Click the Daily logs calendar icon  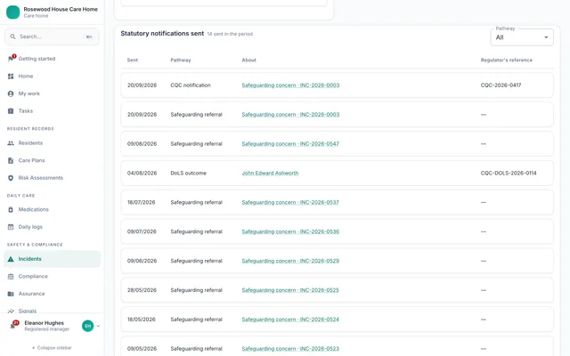(x=11, y=227)
